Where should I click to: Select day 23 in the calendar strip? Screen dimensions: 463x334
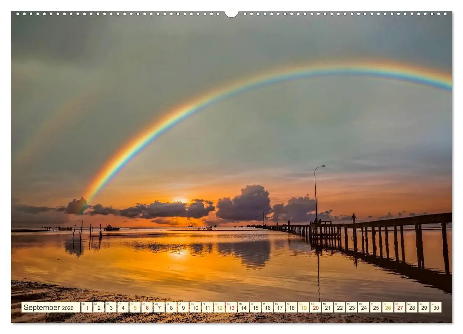click(352, 308)
